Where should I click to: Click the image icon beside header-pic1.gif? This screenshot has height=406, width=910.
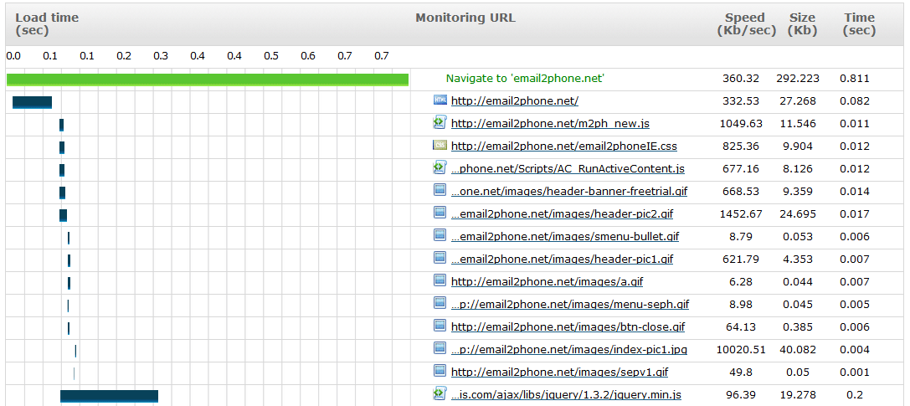pos(440,258)
